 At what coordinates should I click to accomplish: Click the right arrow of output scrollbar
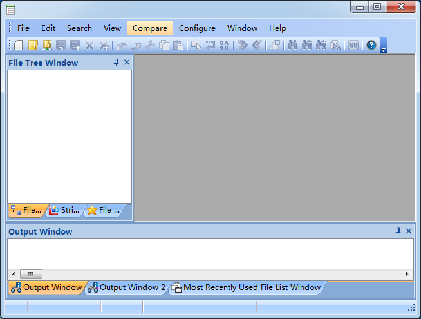[407, 274]
